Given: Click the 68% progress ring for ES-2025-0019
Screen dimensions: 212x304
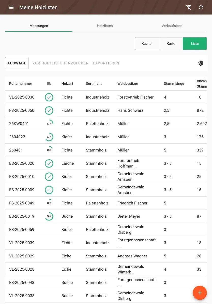Looking at the screenshot, I should (x=49, y=216).
